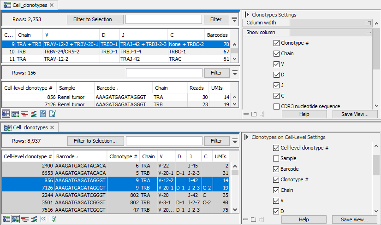Click folder icon at bottom of Clonotypes Settings
The width and height of the screenshot is (381, 225).
click(x=254, y=114)
